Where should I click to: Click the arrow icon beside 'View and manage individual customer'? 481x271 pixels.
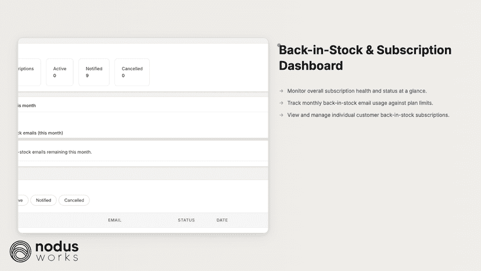[x=281, y=115]
